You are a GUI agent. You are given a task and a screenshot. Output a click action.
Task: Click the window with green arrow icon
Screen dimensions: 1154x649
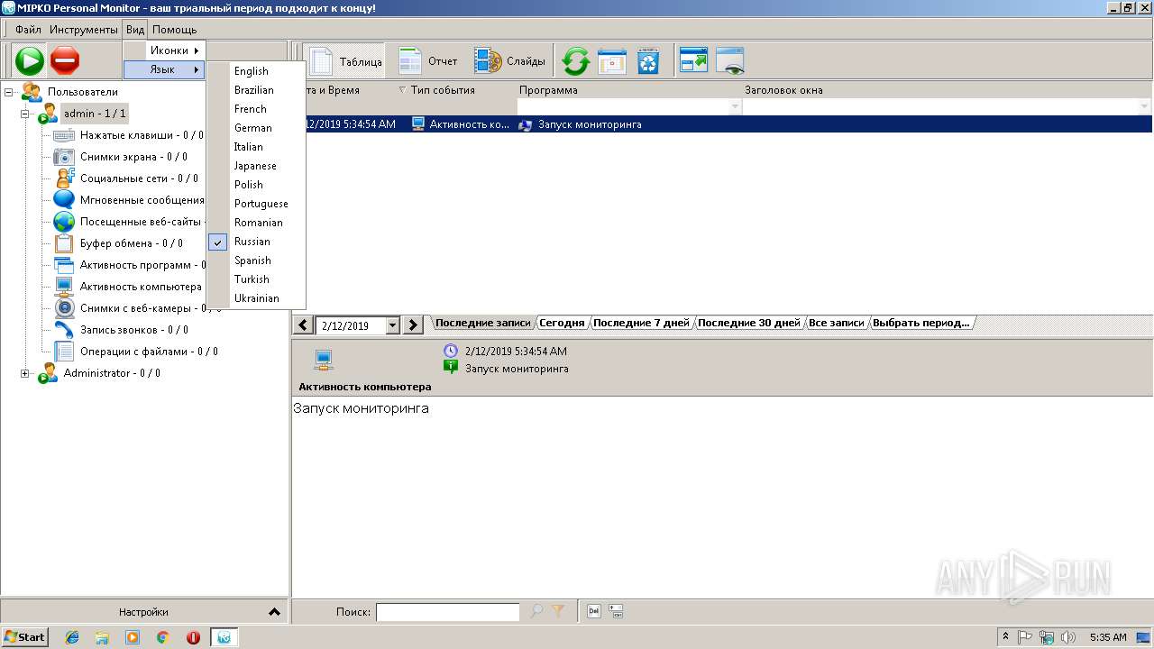pos(693,61)
